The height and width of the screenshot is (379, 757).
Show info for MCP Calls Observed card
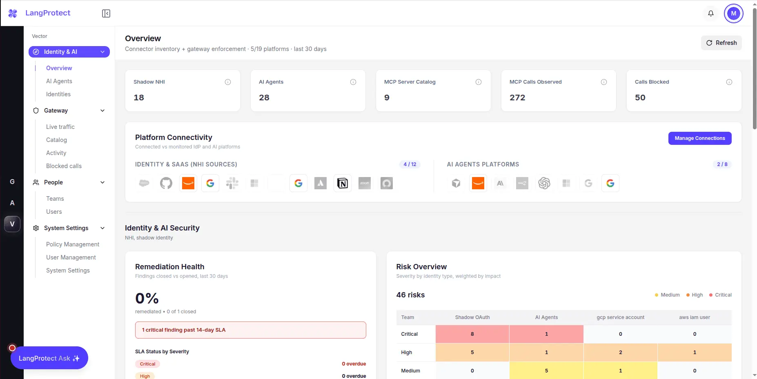pyautogui.click(x=604, y=82)
